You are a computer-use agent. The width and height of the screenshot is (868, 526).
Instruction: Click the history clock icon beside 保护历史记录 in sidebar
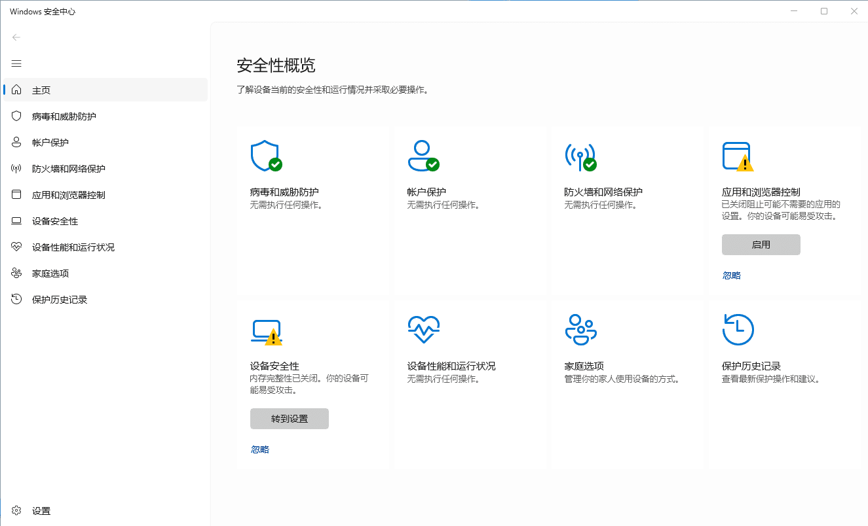tap(16, 299)
